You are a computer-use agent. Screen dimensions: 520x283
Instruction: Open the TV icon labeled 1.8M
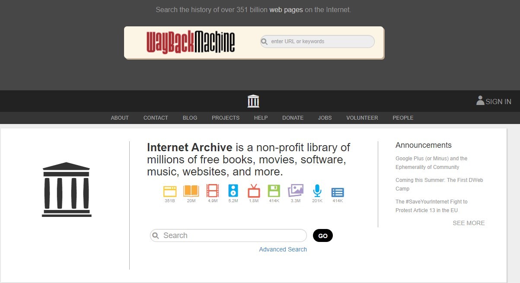tap(254, 191)
